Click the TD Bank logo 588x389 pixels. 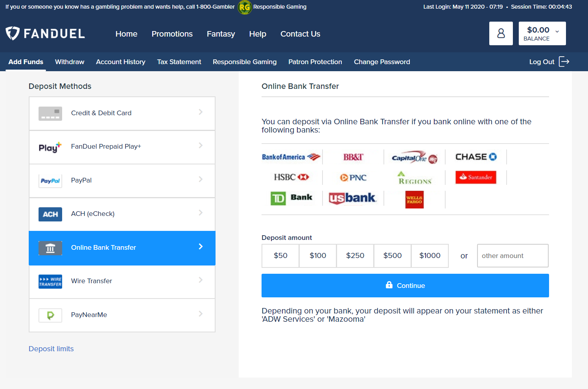[x=291, y=198]
